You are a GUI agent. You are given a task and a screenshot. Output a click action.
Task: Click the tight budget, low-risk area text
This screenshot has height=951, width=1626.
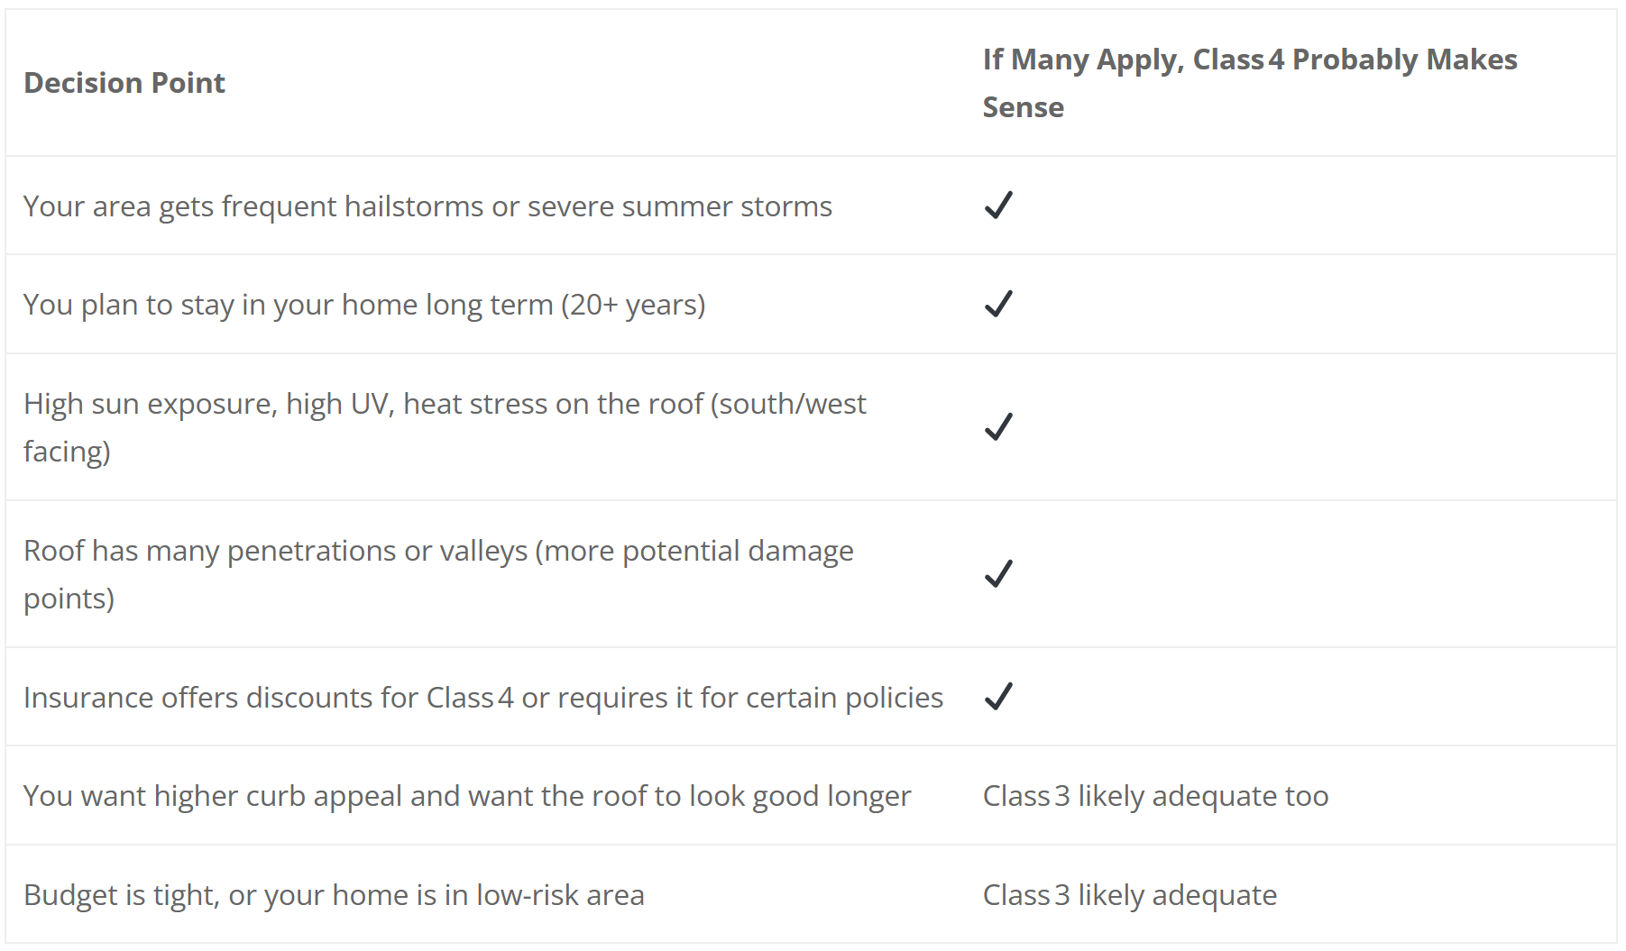pos(334,895)
